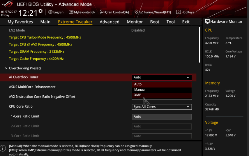249x156 pixels.
Task: Click the EZ Tuning Wizard(F11) label
Action: pyautogui.click(x=155, y=12)
